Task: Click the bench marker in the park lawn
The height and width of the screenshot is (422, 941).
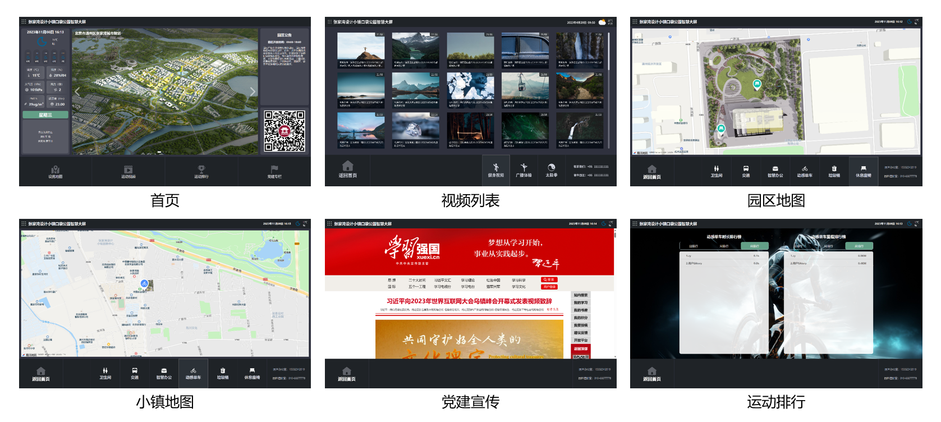Action: click(757, 85)
